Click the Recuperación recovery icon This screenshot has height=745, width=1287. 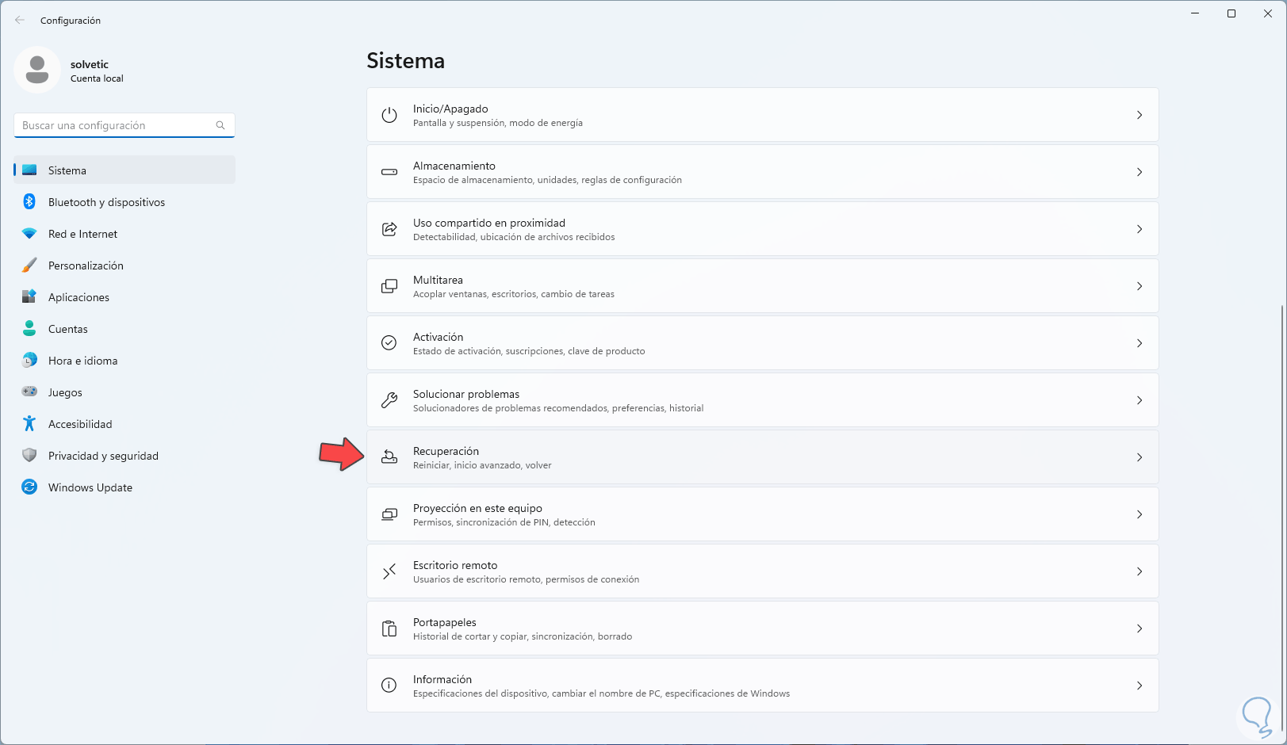point(389,457)
